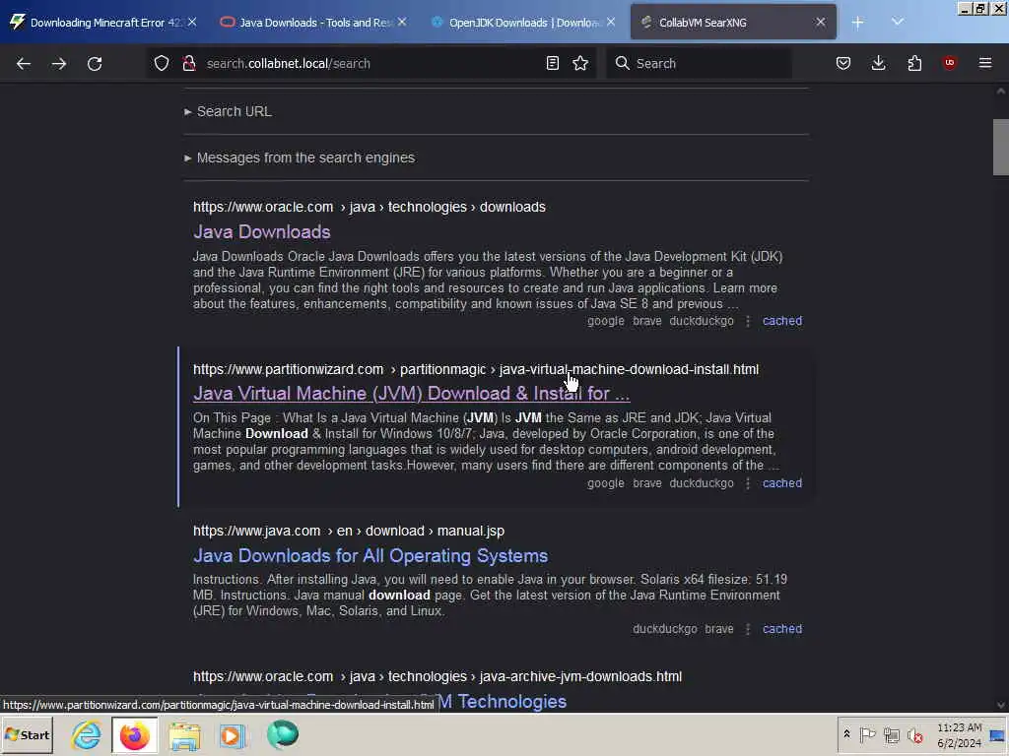
Task: Open more options dots on java.com result
Action: point(748,629)
